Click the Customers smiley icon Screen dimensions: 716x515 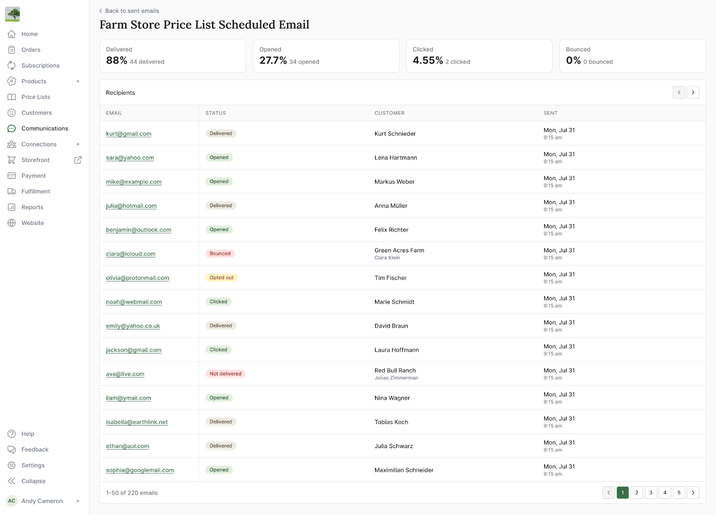tap(12, 113)
